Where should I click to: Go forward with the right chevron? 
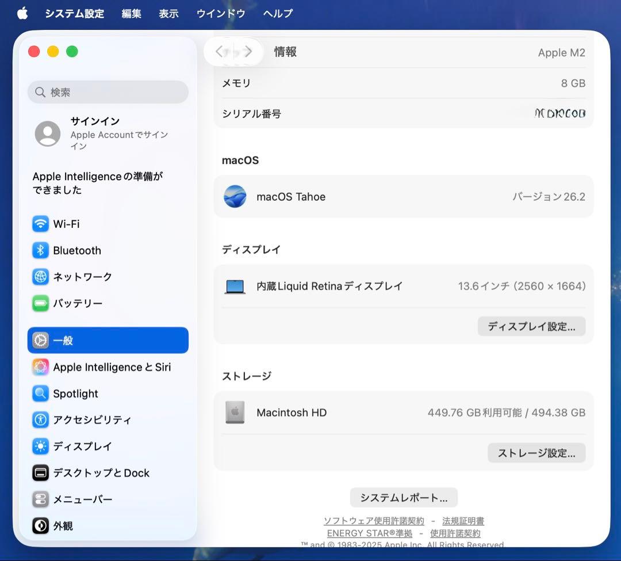click(248, 51)
